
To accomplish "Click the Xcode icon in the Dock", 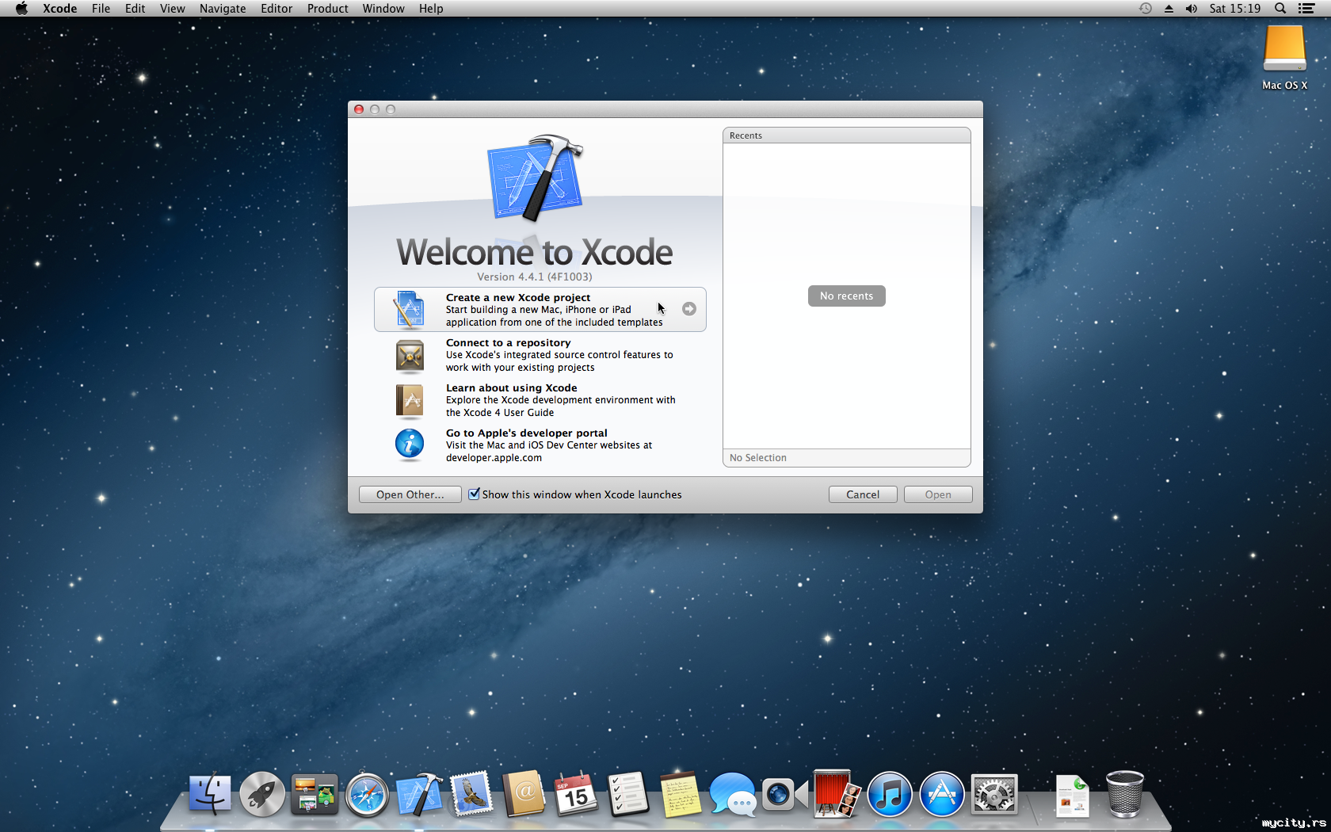I will [419, 794].
